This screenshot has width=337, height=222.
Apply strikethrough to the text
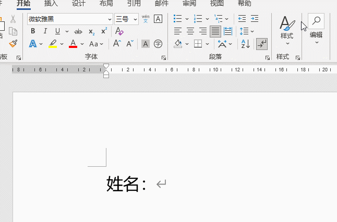(78, 31)
